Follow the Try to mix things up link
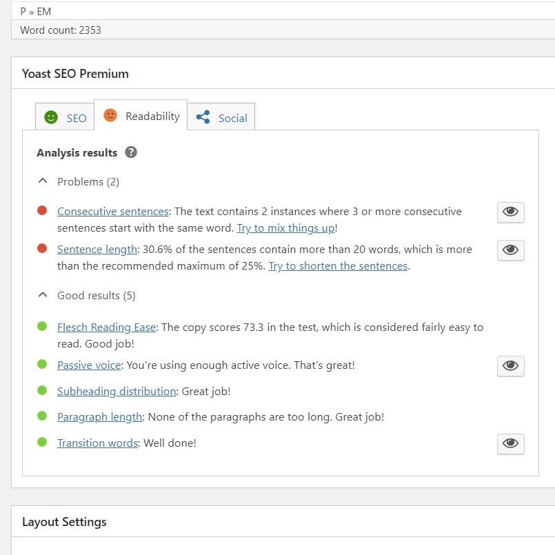 [x=285, y=228]
